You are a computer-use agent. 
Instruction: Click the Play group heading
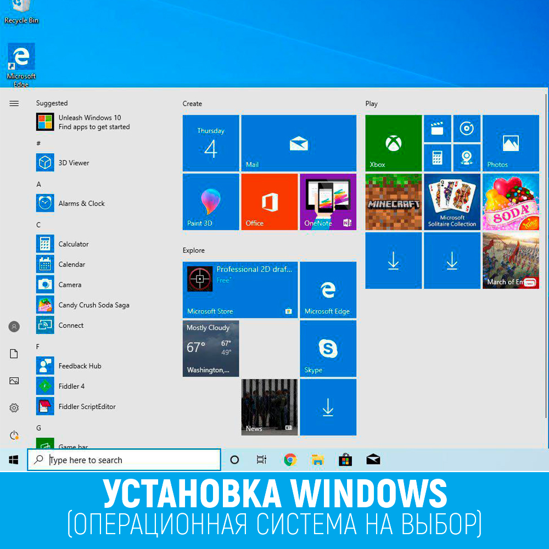[372, 104]
